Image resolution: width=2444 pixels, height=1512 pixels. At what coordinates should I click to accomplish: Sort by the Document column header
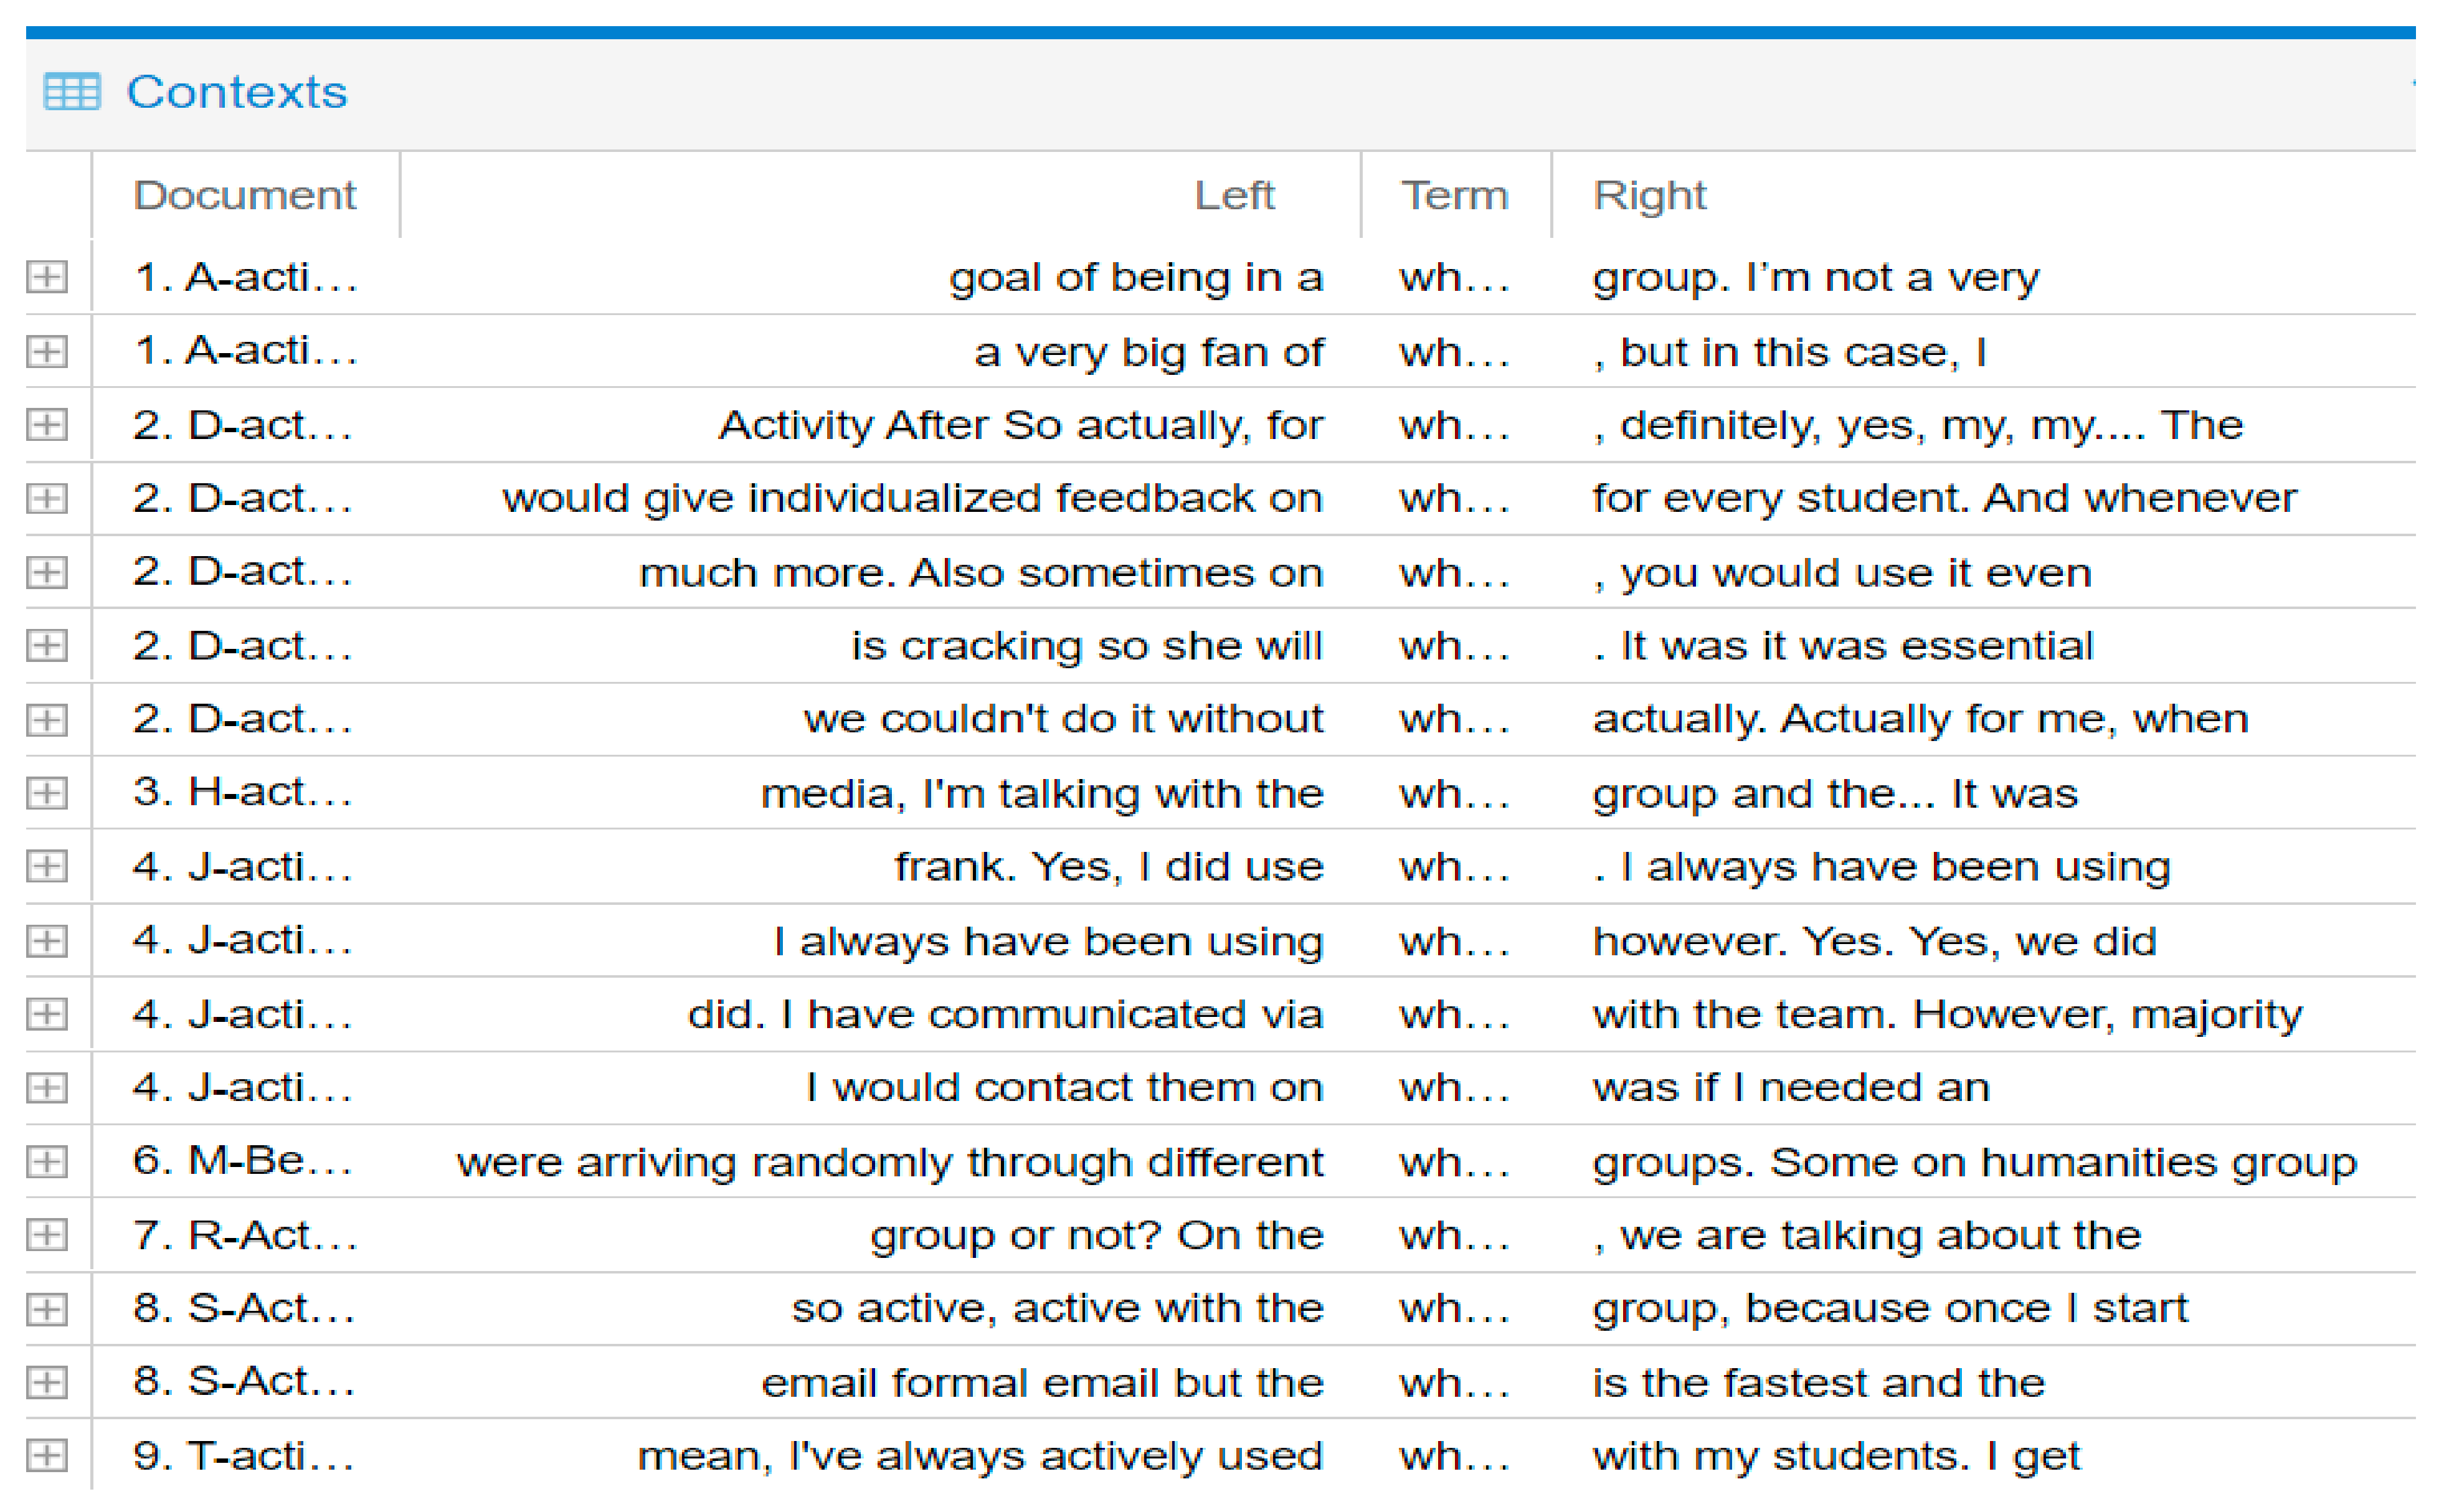(244, 195)
